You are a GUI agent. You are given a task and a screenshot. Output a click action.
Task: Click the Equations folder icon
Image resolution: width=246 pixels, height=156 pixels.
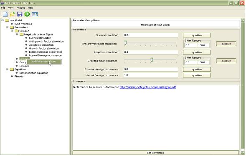pos(12,69)
